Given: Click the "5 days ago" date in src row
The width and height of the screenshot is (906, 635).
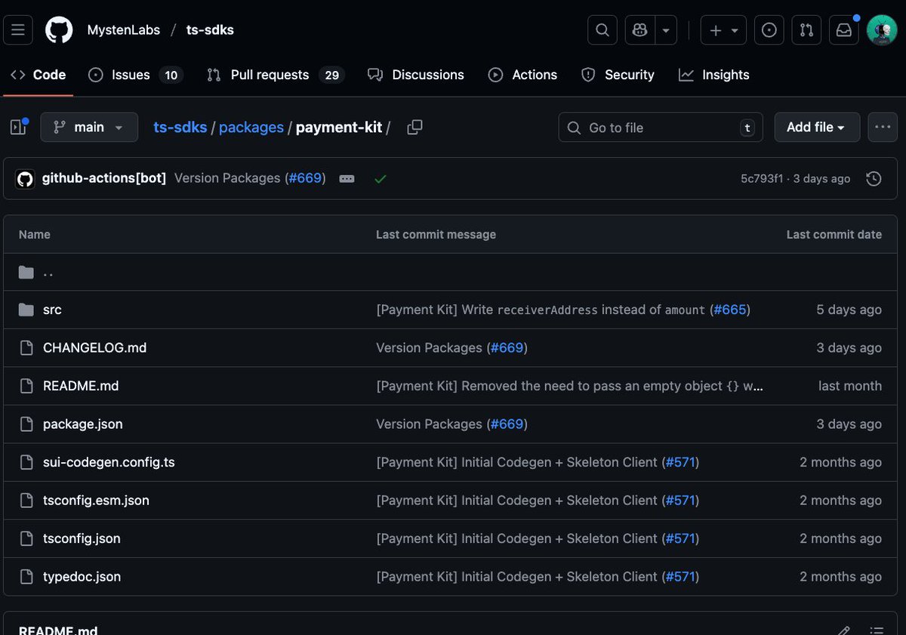Looking at the screenshot, I should (849, 310).
